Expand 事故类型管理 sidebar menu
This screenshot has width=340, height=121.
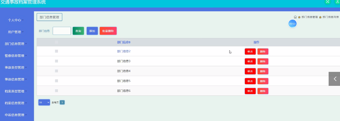pyautogui.click(x=16, y=68)
